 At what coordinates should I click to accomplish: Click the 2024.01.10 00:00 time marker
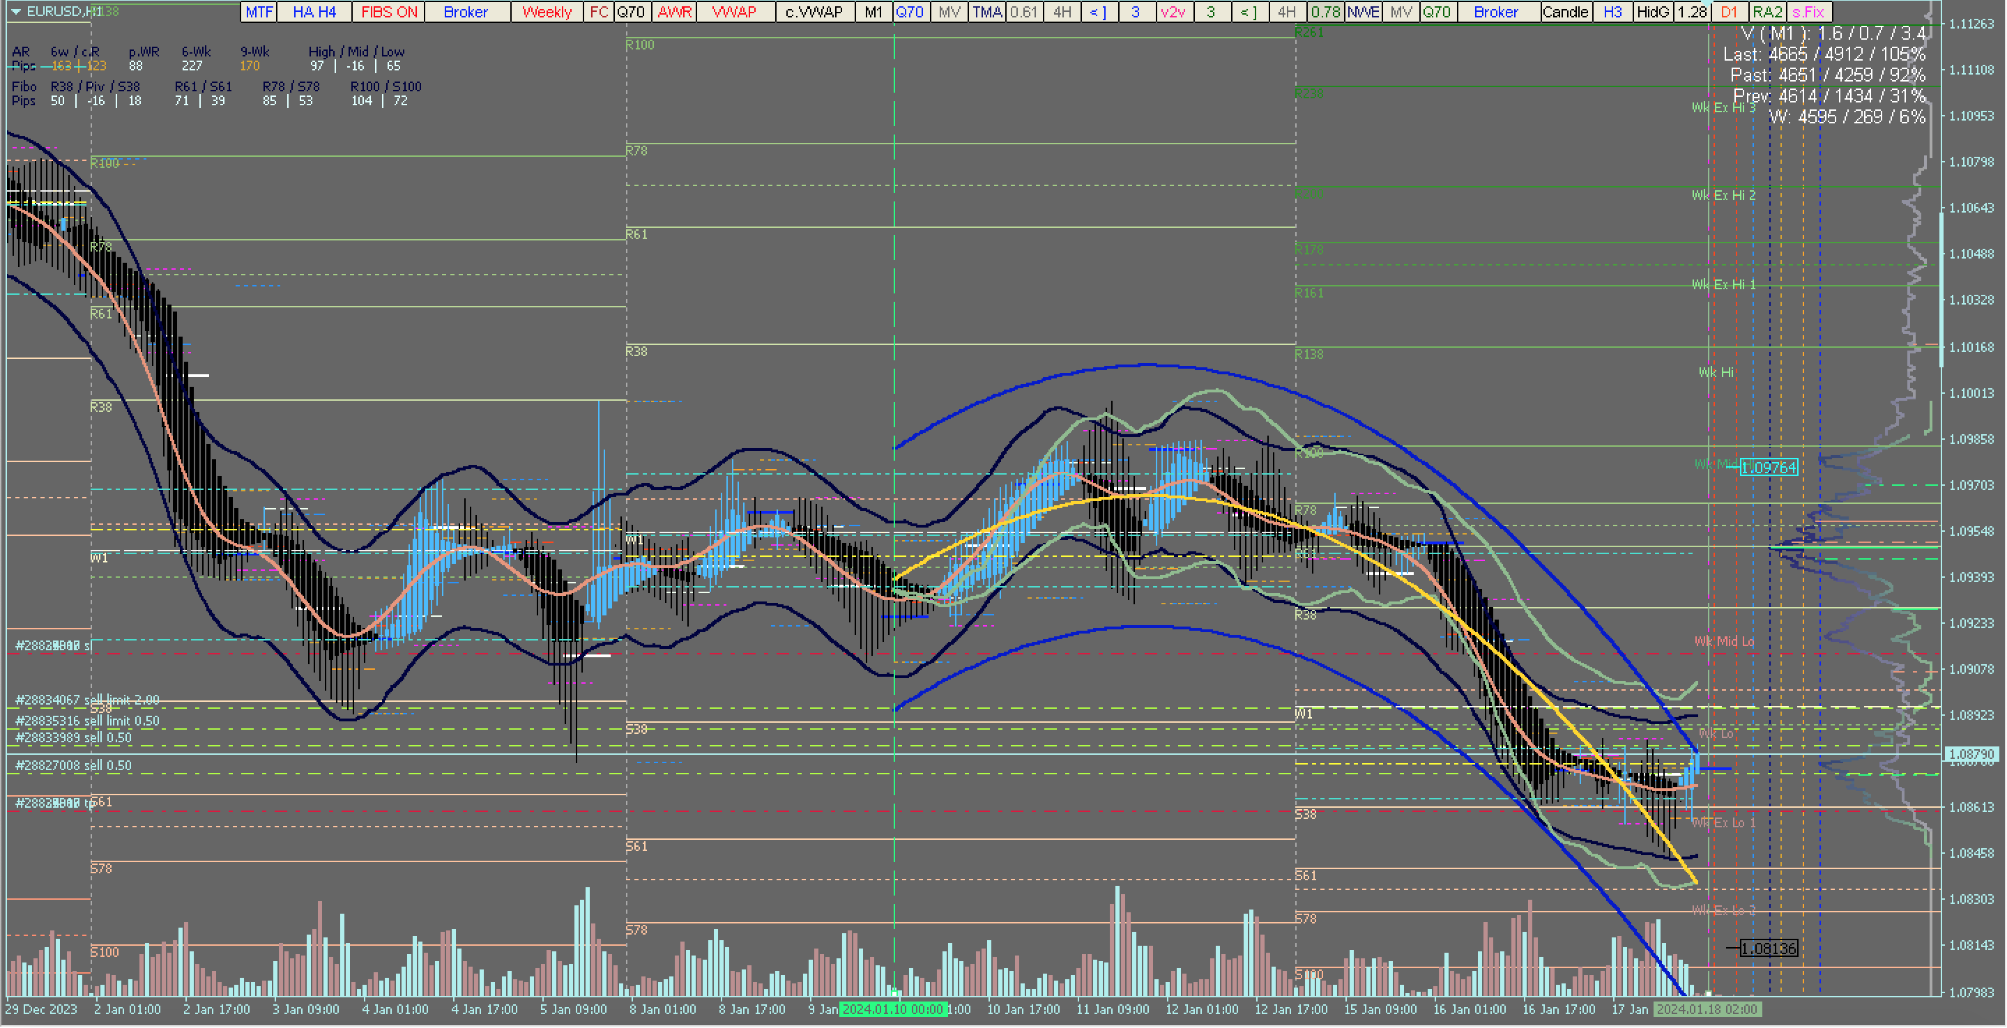892,1009
